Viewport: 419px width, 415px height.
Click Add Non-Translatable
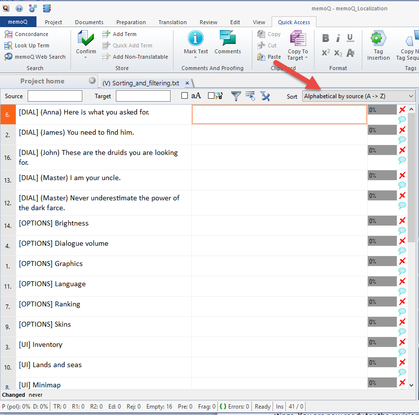point(135,57)
